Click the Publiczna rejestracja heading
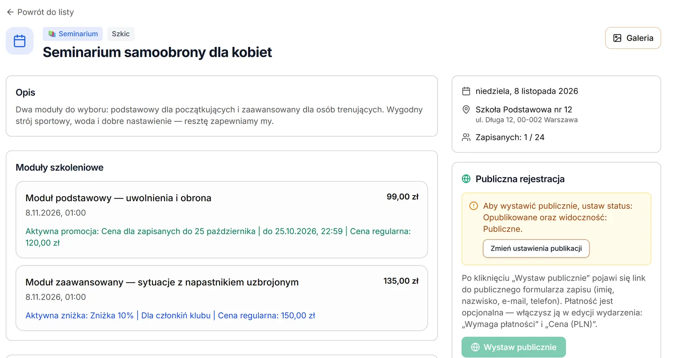Screen dimensions: 675x358 520,179
